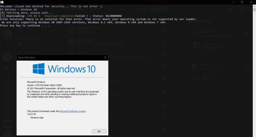Click the console scrollbar up arrow
This screenshot has height=137, width=256.
coord(254,6)
